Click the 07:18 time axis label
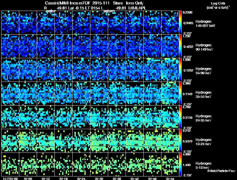The image size is (237, 180). point(63,179)
